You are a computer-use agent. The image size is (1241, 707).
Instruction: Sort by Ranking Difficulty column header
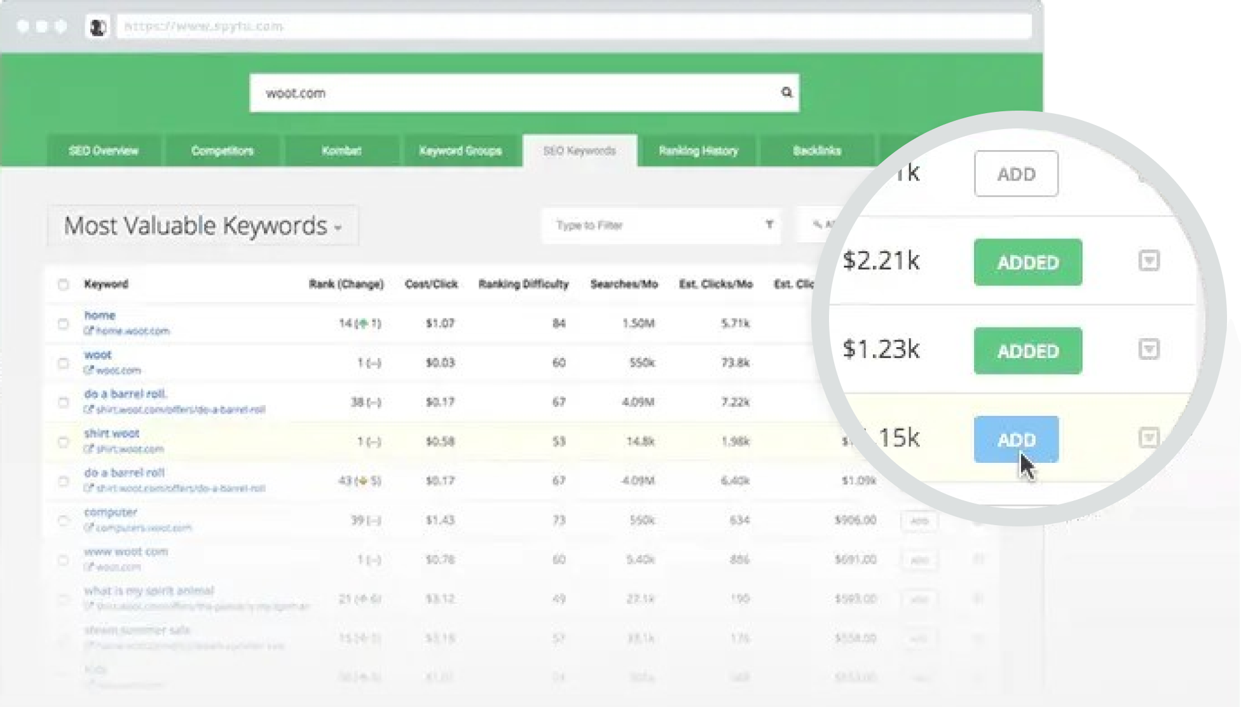(523, 284)
